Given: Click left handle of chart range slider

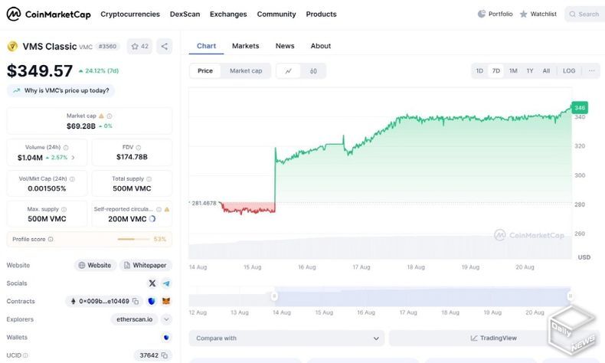Looking at the screenshot, I should pos(274,296).
